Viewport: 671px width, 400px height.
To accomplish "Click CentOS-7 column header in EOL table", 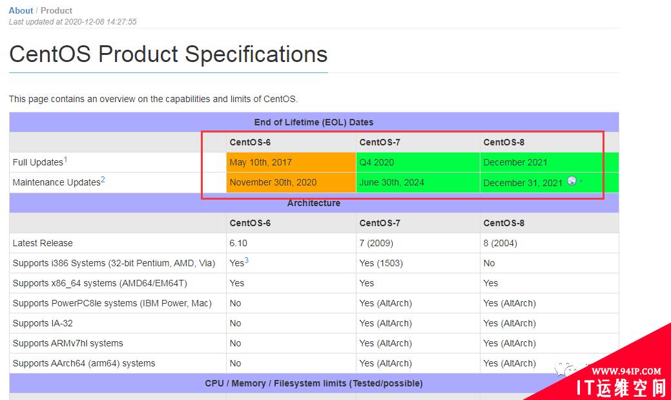I will 380,142.
